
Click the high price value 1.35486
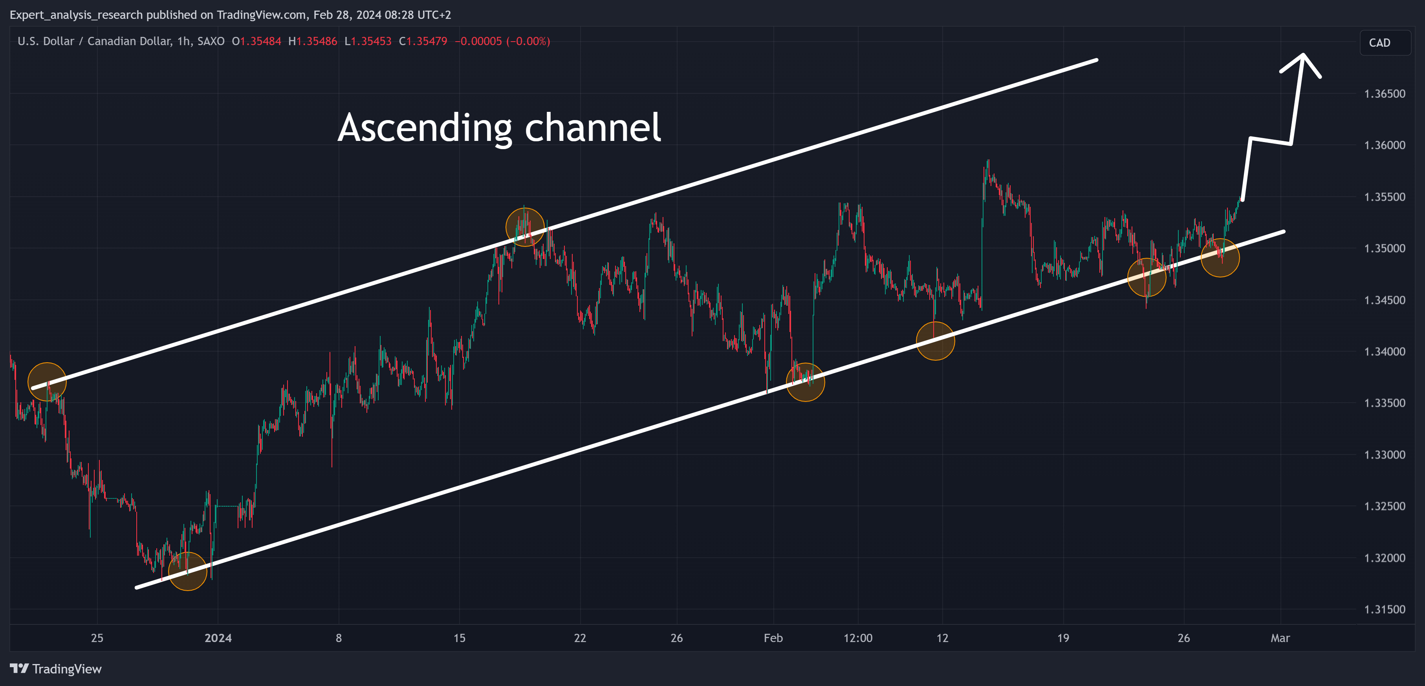(x=317, y=41)
